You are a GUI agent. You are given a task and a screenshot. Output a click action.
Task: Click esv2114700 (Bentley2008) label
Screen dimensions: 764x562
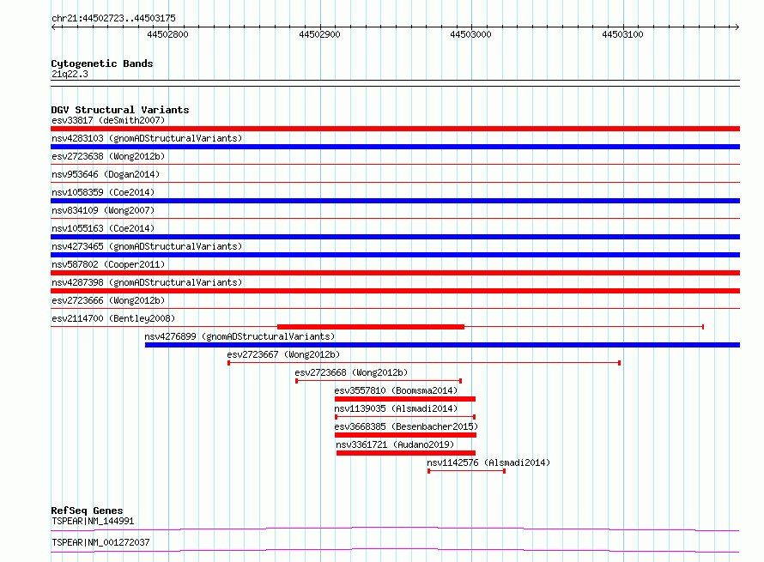pos(113,318)
